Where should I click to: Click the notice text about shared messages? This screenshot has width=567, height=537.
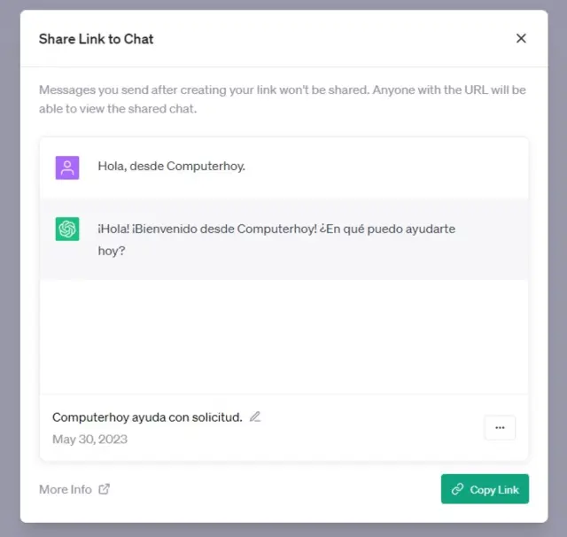click(282, 89)
